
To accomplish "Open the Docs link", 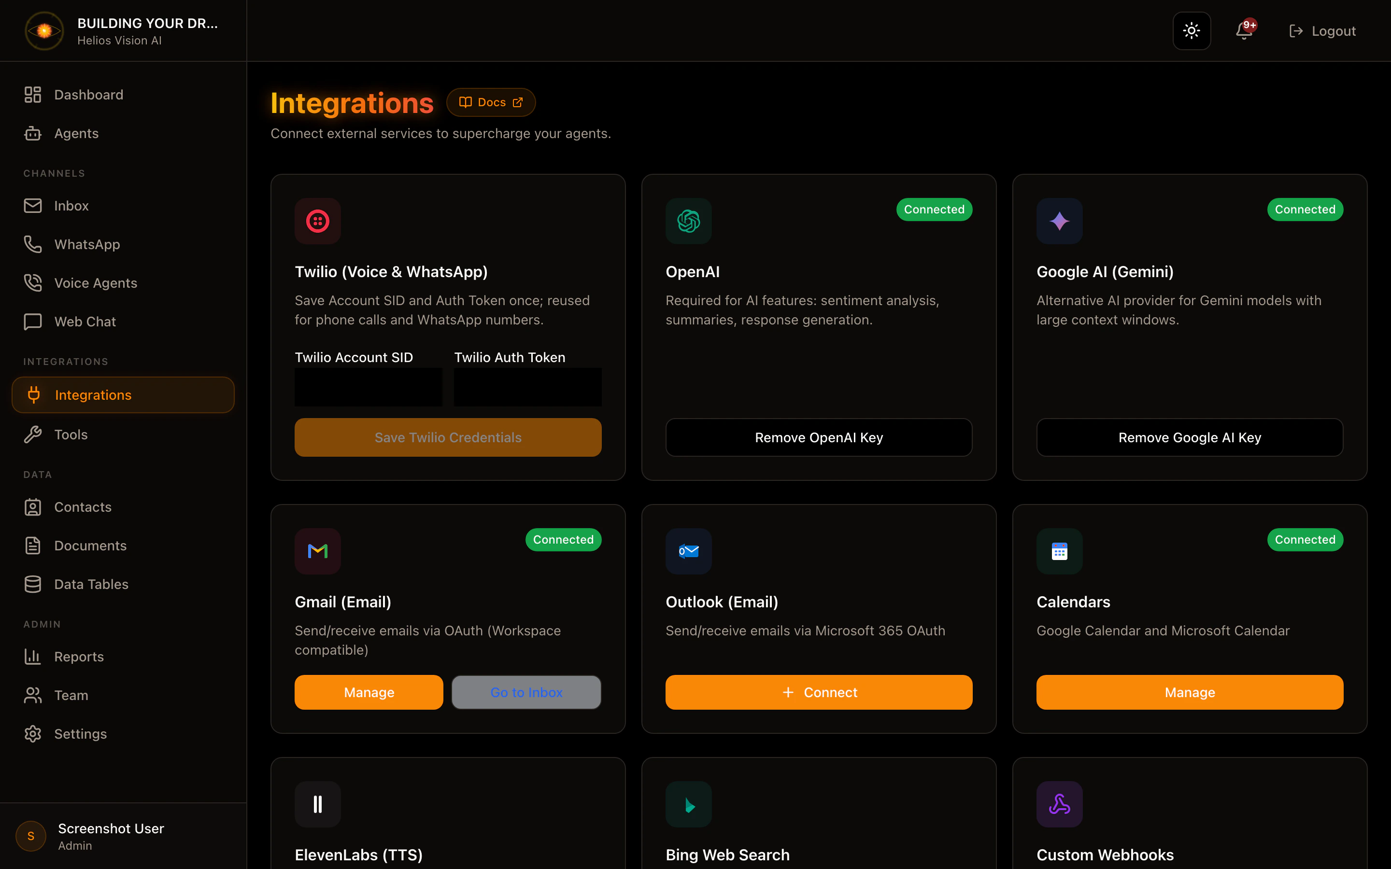I will [x=490, y=102].
